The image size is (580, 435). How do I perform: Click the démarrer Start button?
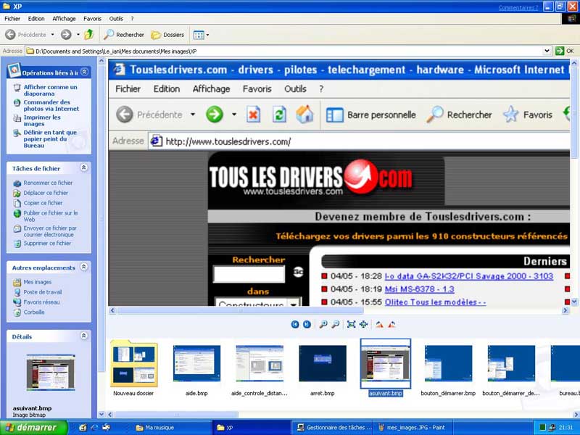[x=34, y=428]
